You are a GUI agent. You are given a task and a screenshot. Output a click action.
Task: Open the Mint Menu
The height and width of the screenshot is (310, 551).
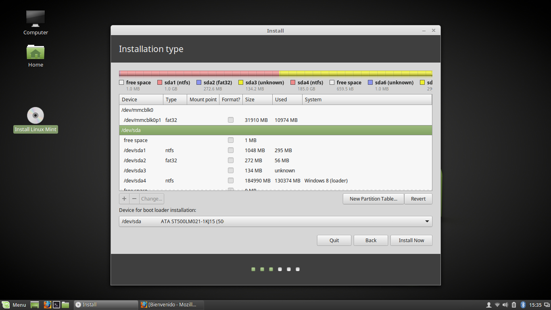[x=15, y=305]
